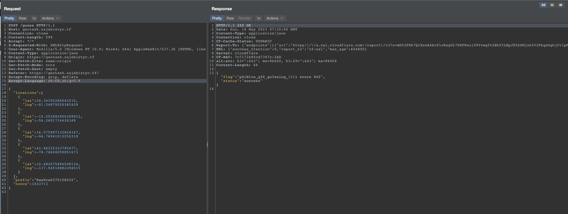The width and height of the screenshot is (568, 214).
Task: Click the HTTP/1.1 200 OK status line
Action: tap(233, 25)
